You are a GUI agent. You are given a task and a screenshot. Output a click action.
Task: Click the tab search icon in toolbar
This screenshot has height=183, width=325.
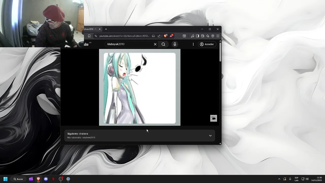click(184, 36)
